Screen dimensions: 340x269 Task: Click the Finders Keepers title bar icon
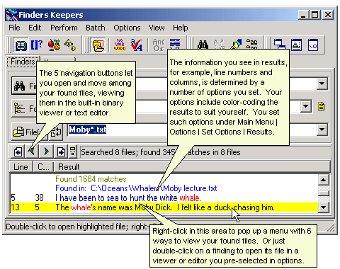(12, 15)
